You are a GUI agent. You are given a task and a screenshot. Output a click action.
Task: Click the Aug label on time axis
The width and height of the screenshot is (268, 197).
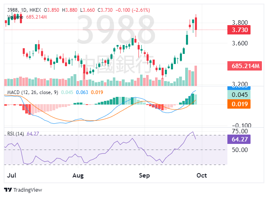click(78, 176)
